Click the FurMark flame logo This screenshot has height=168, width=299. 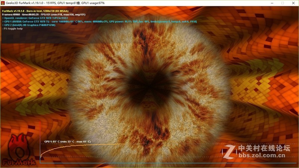pos(19,150)
